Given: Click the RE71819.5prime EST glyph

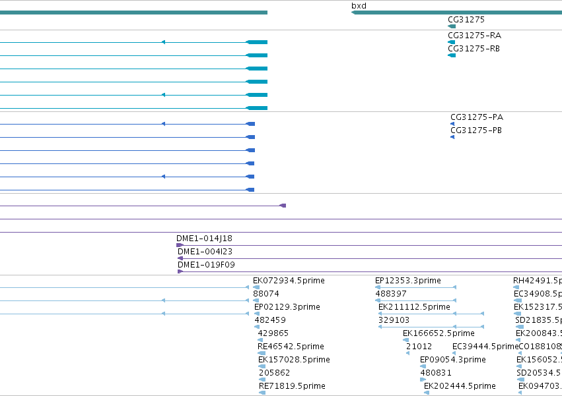Looking at the screenshot, I should click(x=262, y=393).
